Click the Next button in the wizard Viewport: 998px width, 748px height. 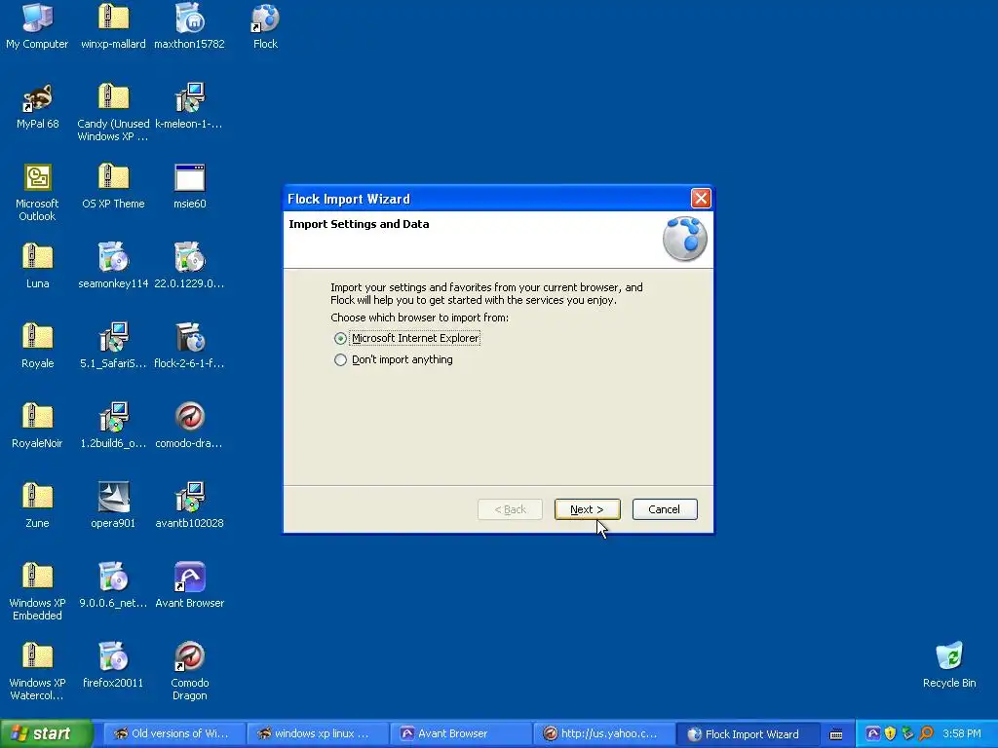click(587, 509)
